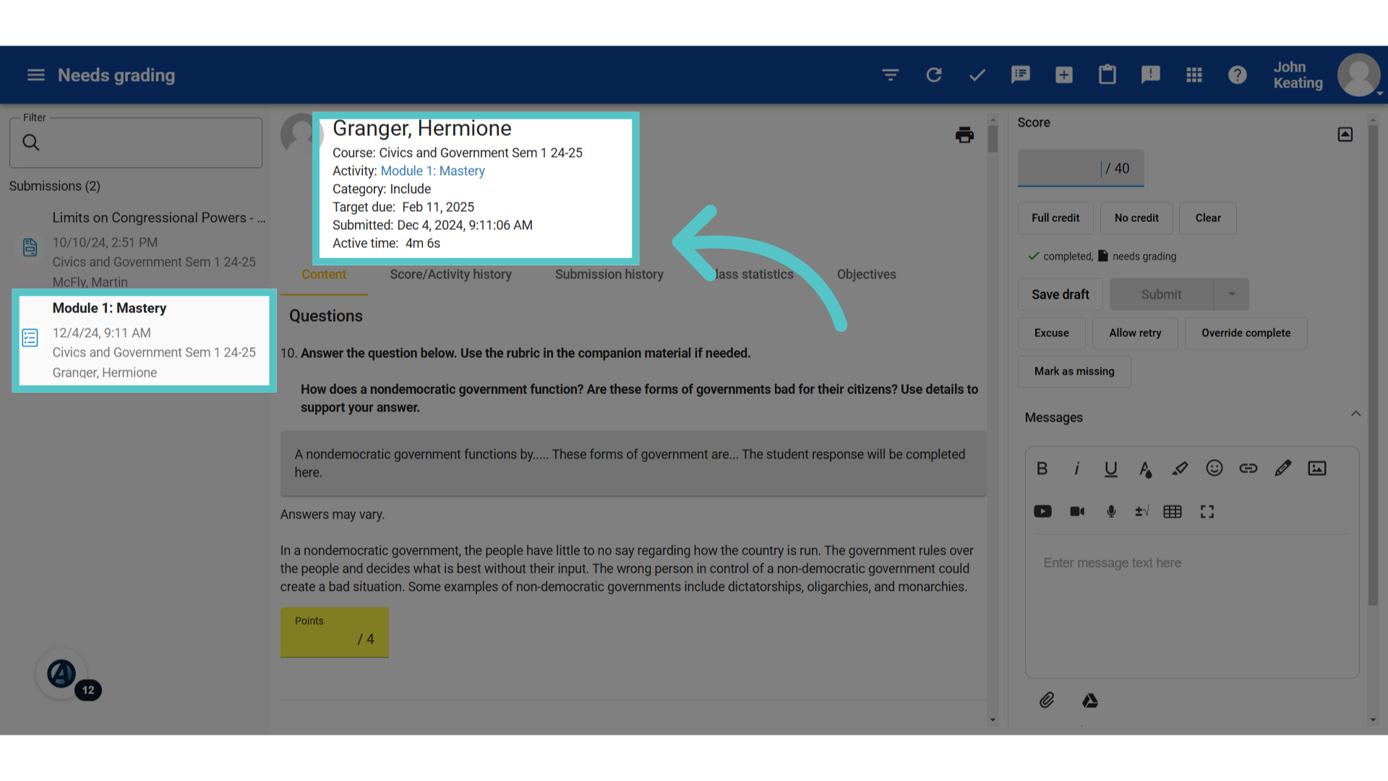Record audio with microphone icon

tap(1111, 511)
